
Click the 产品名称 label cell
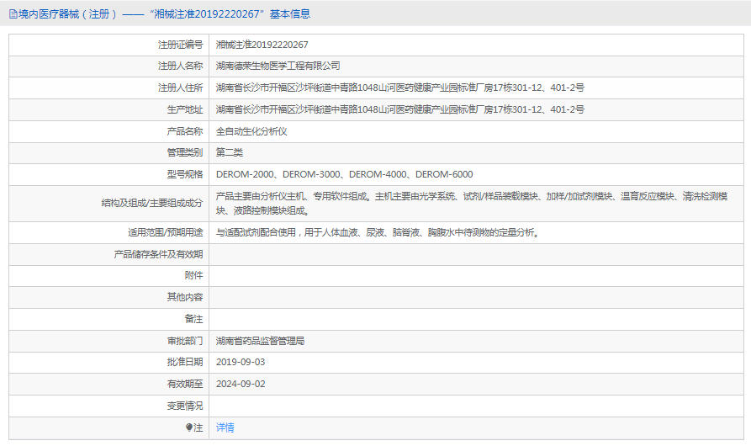(108, 132)
